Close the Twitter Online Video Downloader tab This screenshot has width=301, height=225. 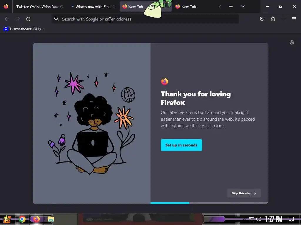61,6
